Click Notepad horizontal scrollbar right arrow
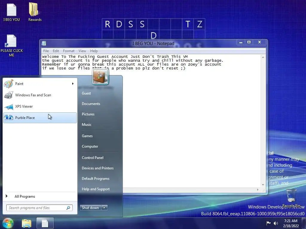The width and height of the screenshot is (306, 229). [x=258, y=190]
